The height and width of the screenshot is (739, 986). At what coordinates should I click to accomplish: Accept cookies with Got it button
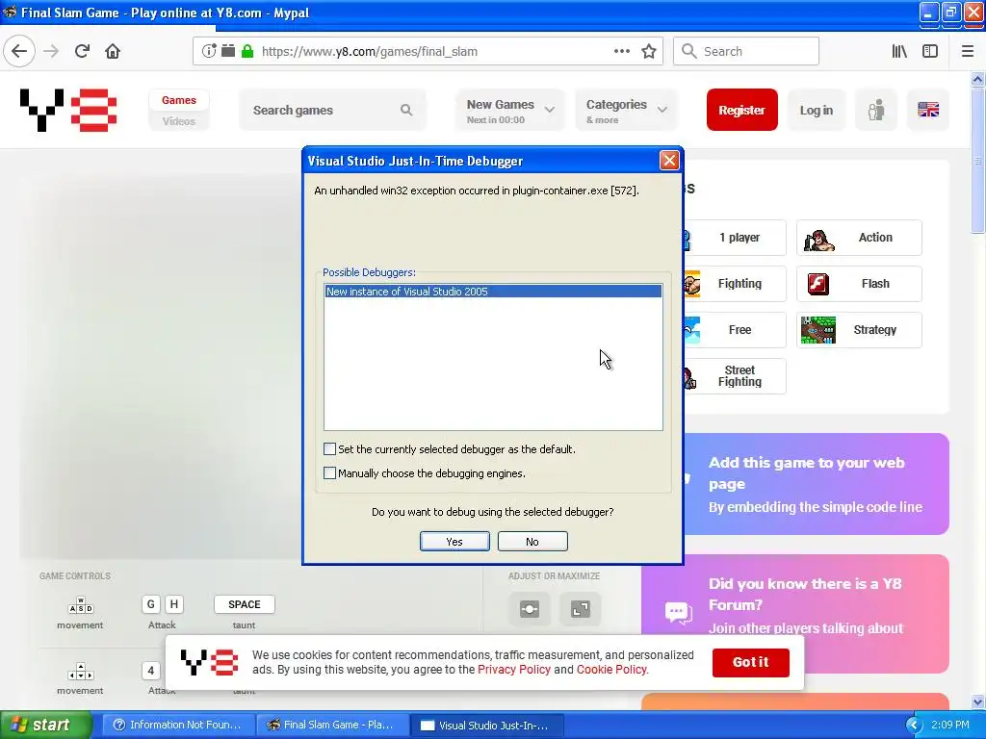(751, 662)
